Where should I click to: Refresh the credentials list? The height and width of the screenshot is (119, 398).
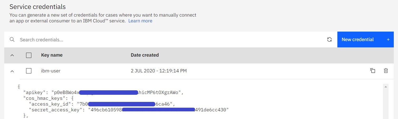[329, 40]
